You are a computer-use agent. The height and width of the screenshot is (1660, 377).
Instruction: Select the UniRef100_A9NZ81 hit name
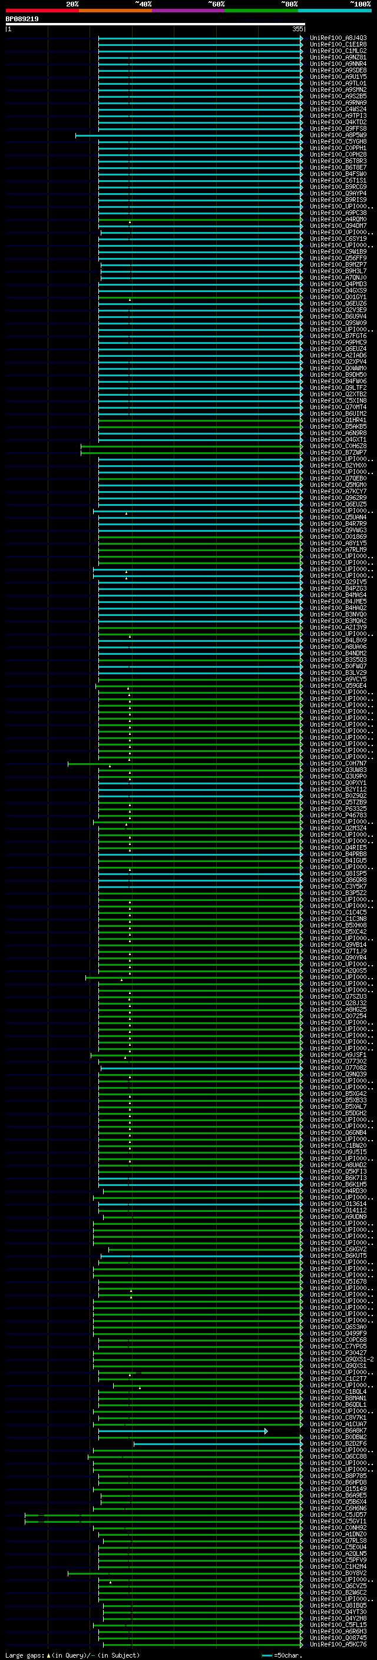(x=338, y=57)
